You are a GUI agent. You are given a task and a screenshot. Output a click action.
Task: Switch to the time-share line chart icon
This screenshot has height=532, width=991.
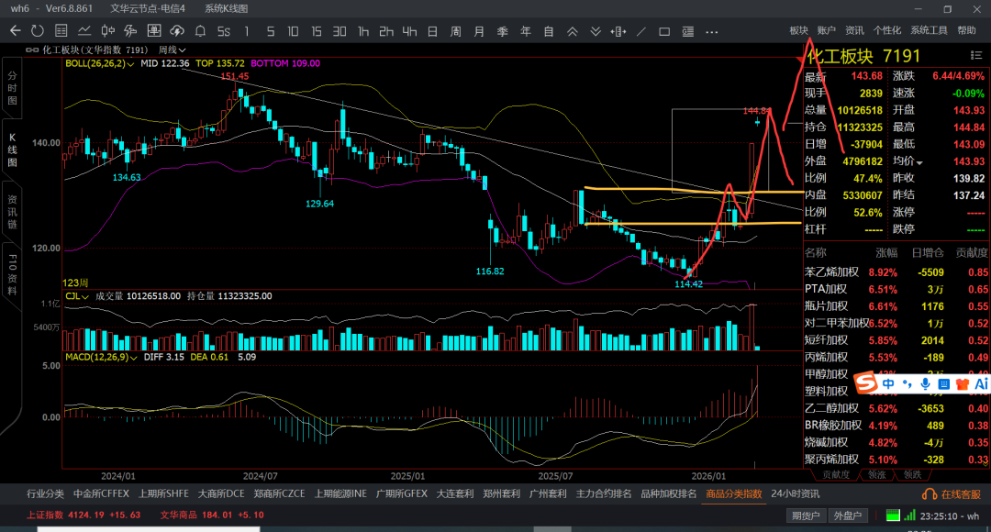[84, 31]
